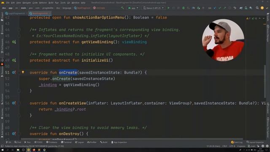Viewport: 270px width, 152px height.
Task: Click the yellow account avatar icon
Action: (262, 8)
